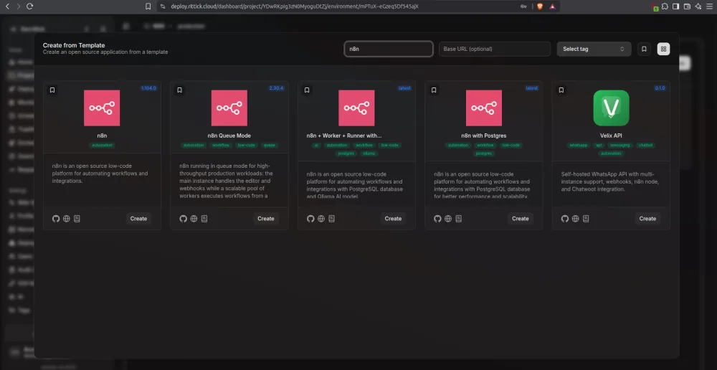Focus the Base URL (optional) field
Screen dimensions: 717x370
coord(494,49)
